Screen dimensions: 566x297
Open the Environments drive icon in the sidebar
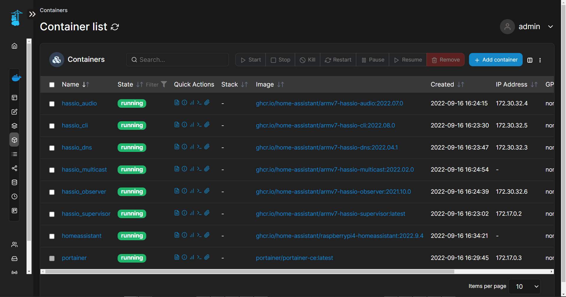tap(14, 259)
